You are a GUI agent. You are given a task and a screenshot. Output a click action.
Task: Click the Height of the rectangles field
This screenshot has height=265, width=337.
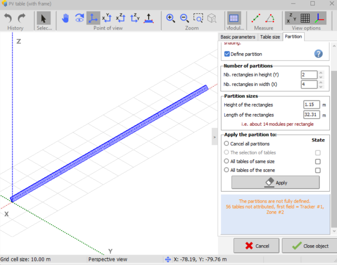pos(311,105)
